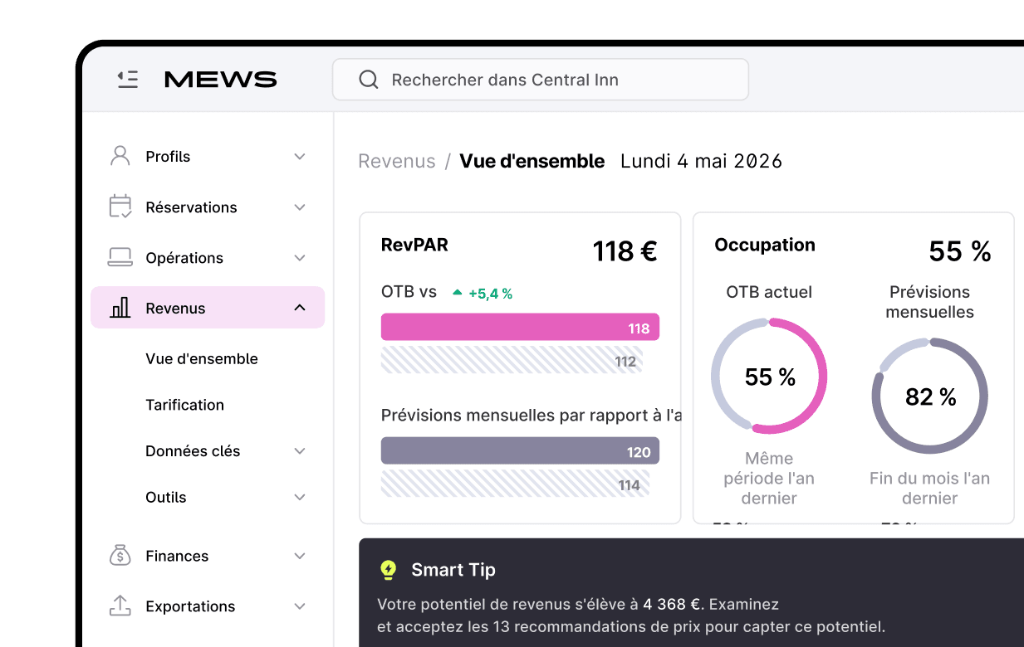
Task: Click the pink RevPAR 118 bar
Action: tap(520, 327)
